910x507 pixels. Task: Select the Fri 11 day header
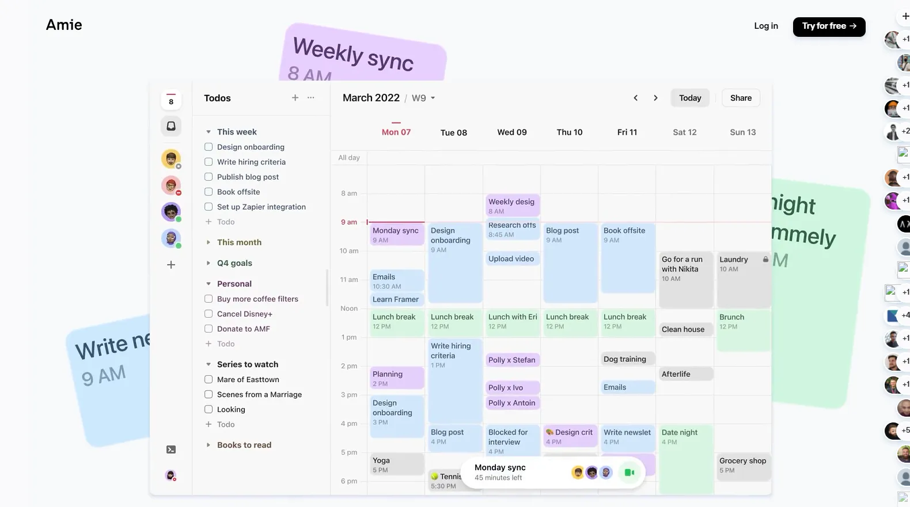(627, 132)
